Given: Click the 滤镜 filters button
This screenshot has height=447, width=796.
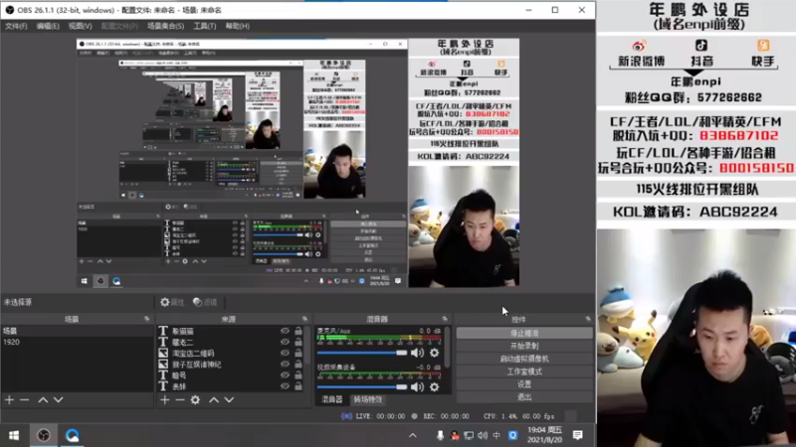Looking at the screenshot, I should pos(205,302).
